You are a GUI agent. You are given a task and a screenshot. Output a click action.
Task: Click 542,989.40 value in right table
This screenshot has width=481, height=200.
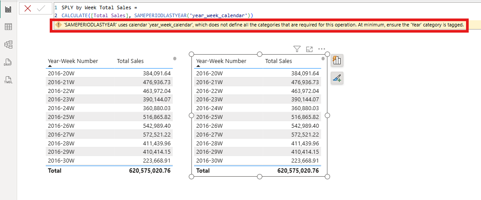pos(305,126)
